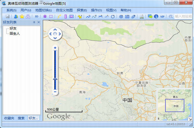This screenshot has width=194, height=128.
Task: Close the 好友列表 side panel
Action: 39,22
